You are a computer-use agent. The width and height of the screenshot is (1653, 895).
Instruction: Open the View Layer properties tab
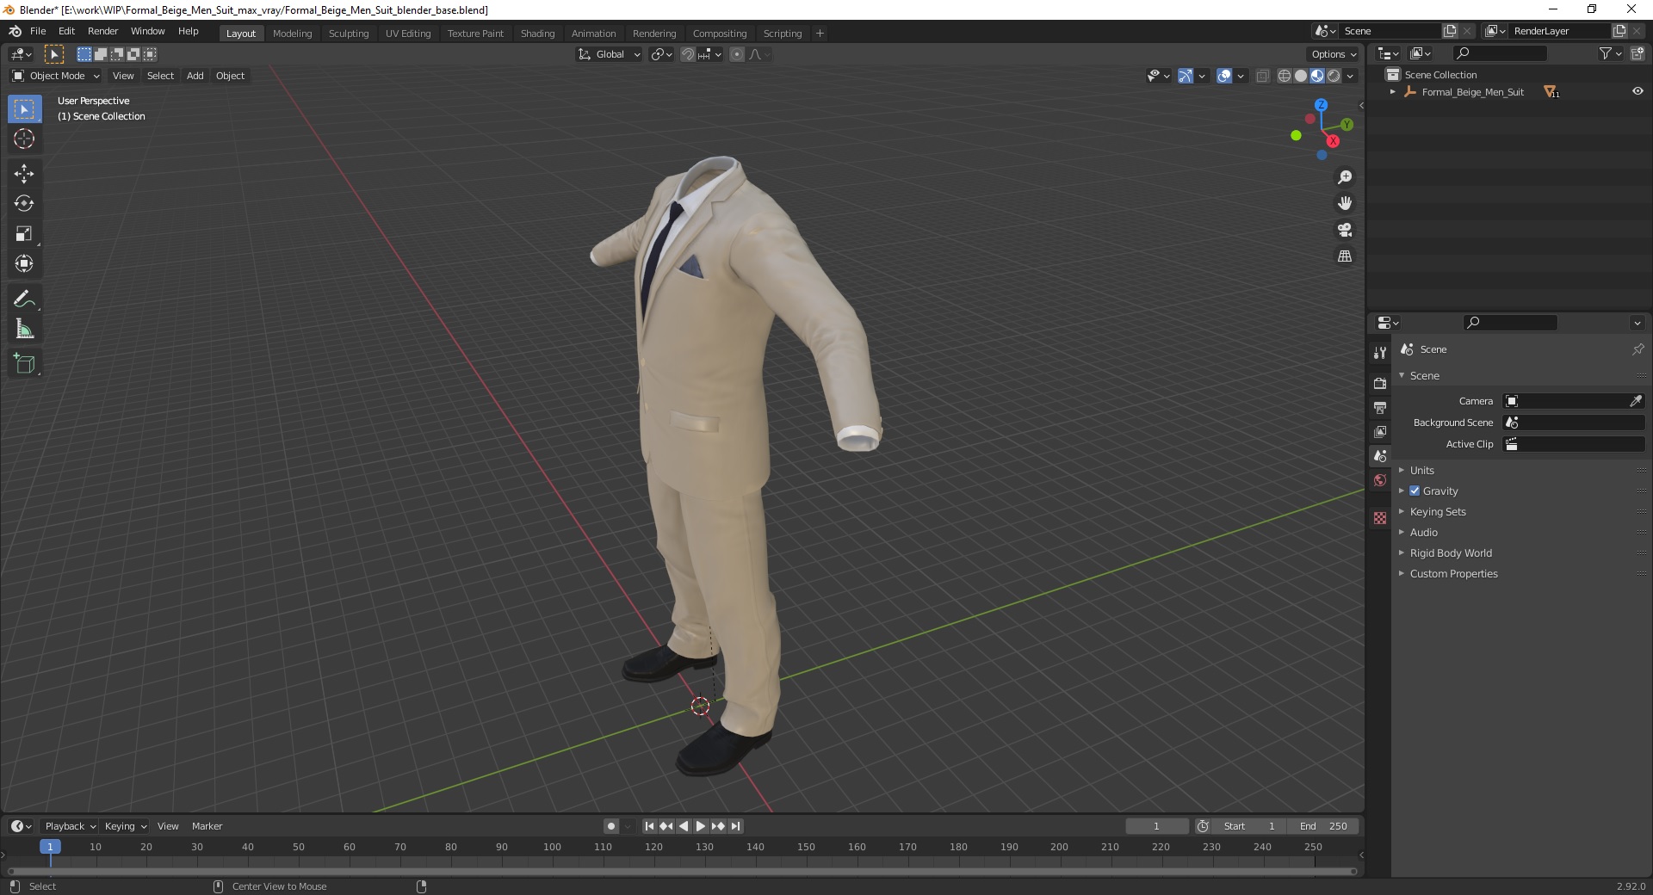(1380, 431)
